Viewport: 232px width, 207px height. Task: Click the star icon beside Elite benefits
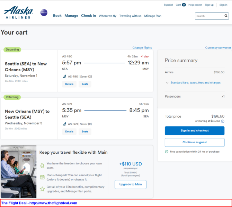coord(42,189)
